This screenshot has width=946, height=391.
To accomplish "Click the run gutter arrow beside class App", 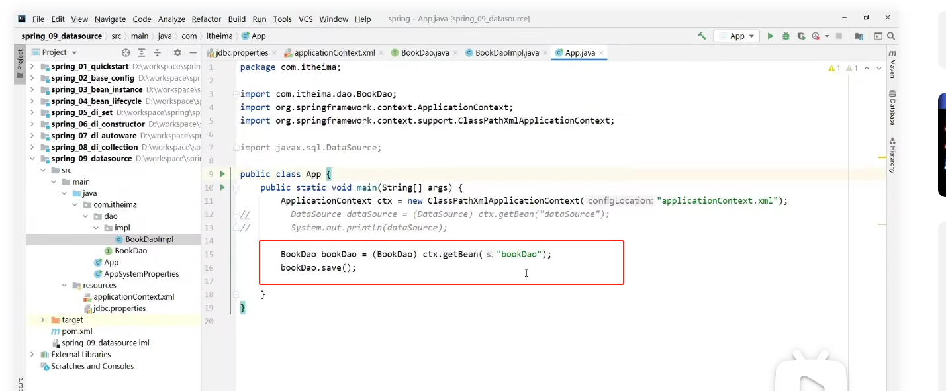I will 222,174.
